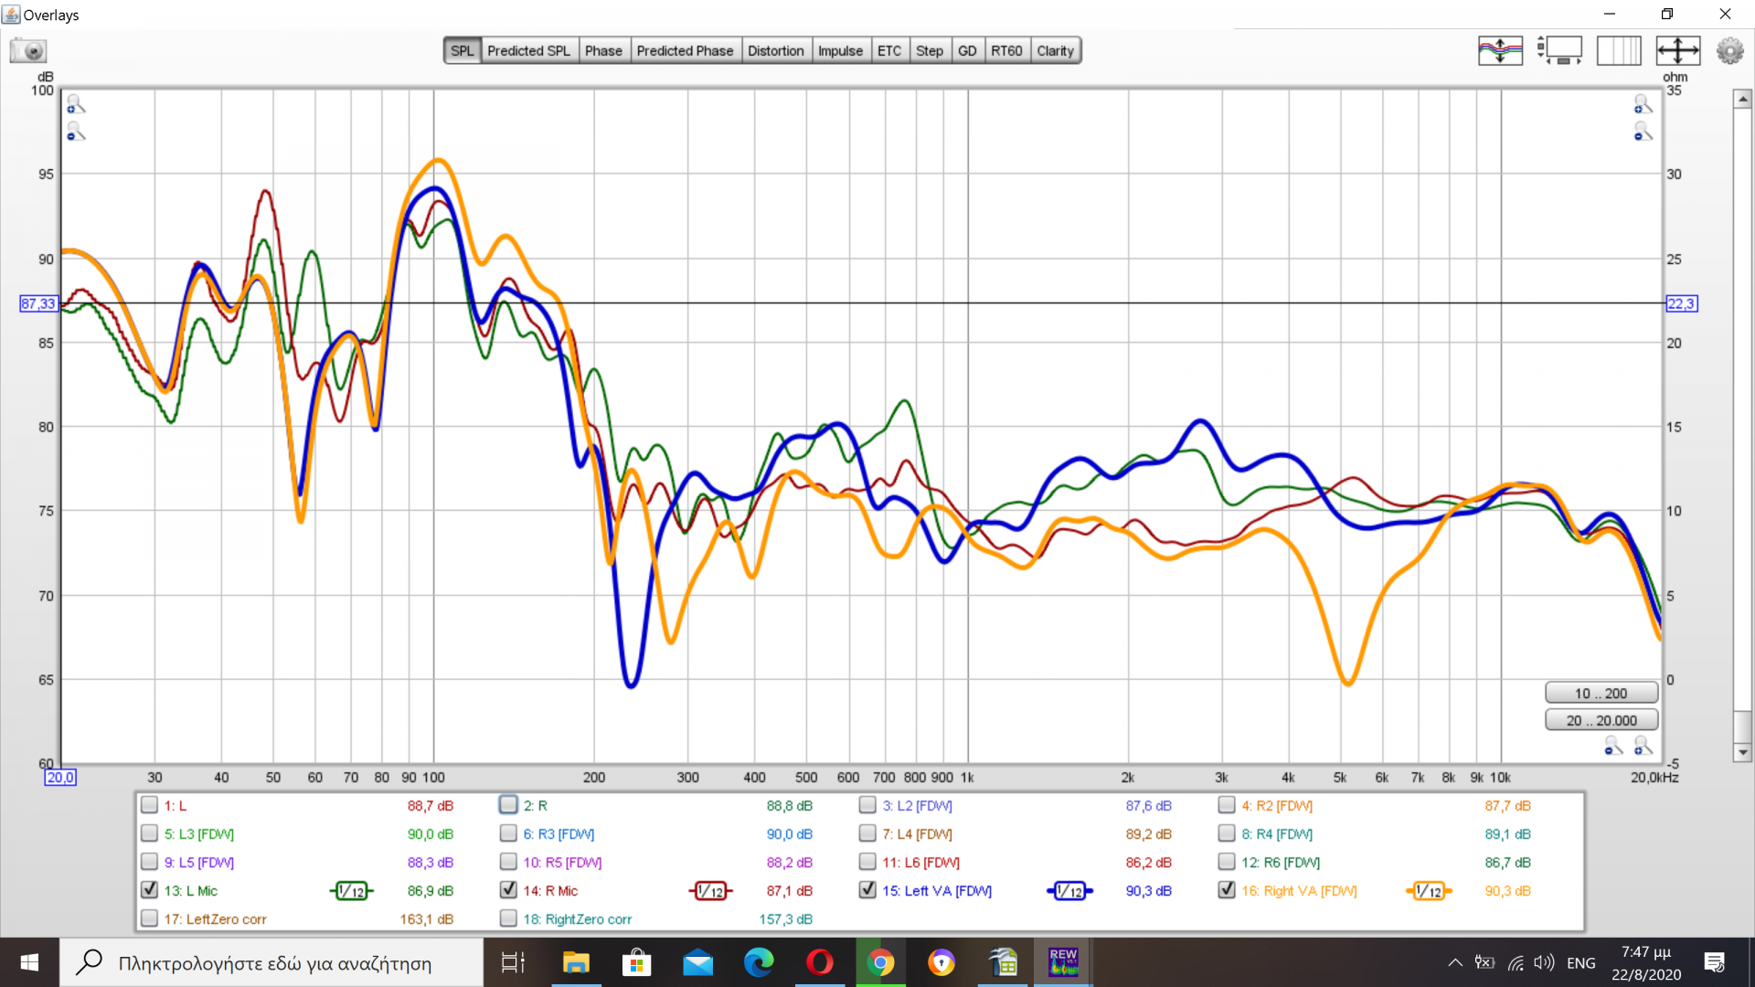1755x987 pixels.
Task: Click the camera capture graph icon
Action: pos(28,51)
